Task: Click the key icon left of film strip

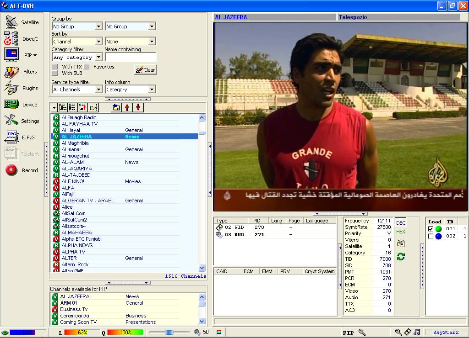Action: [398, 332]
